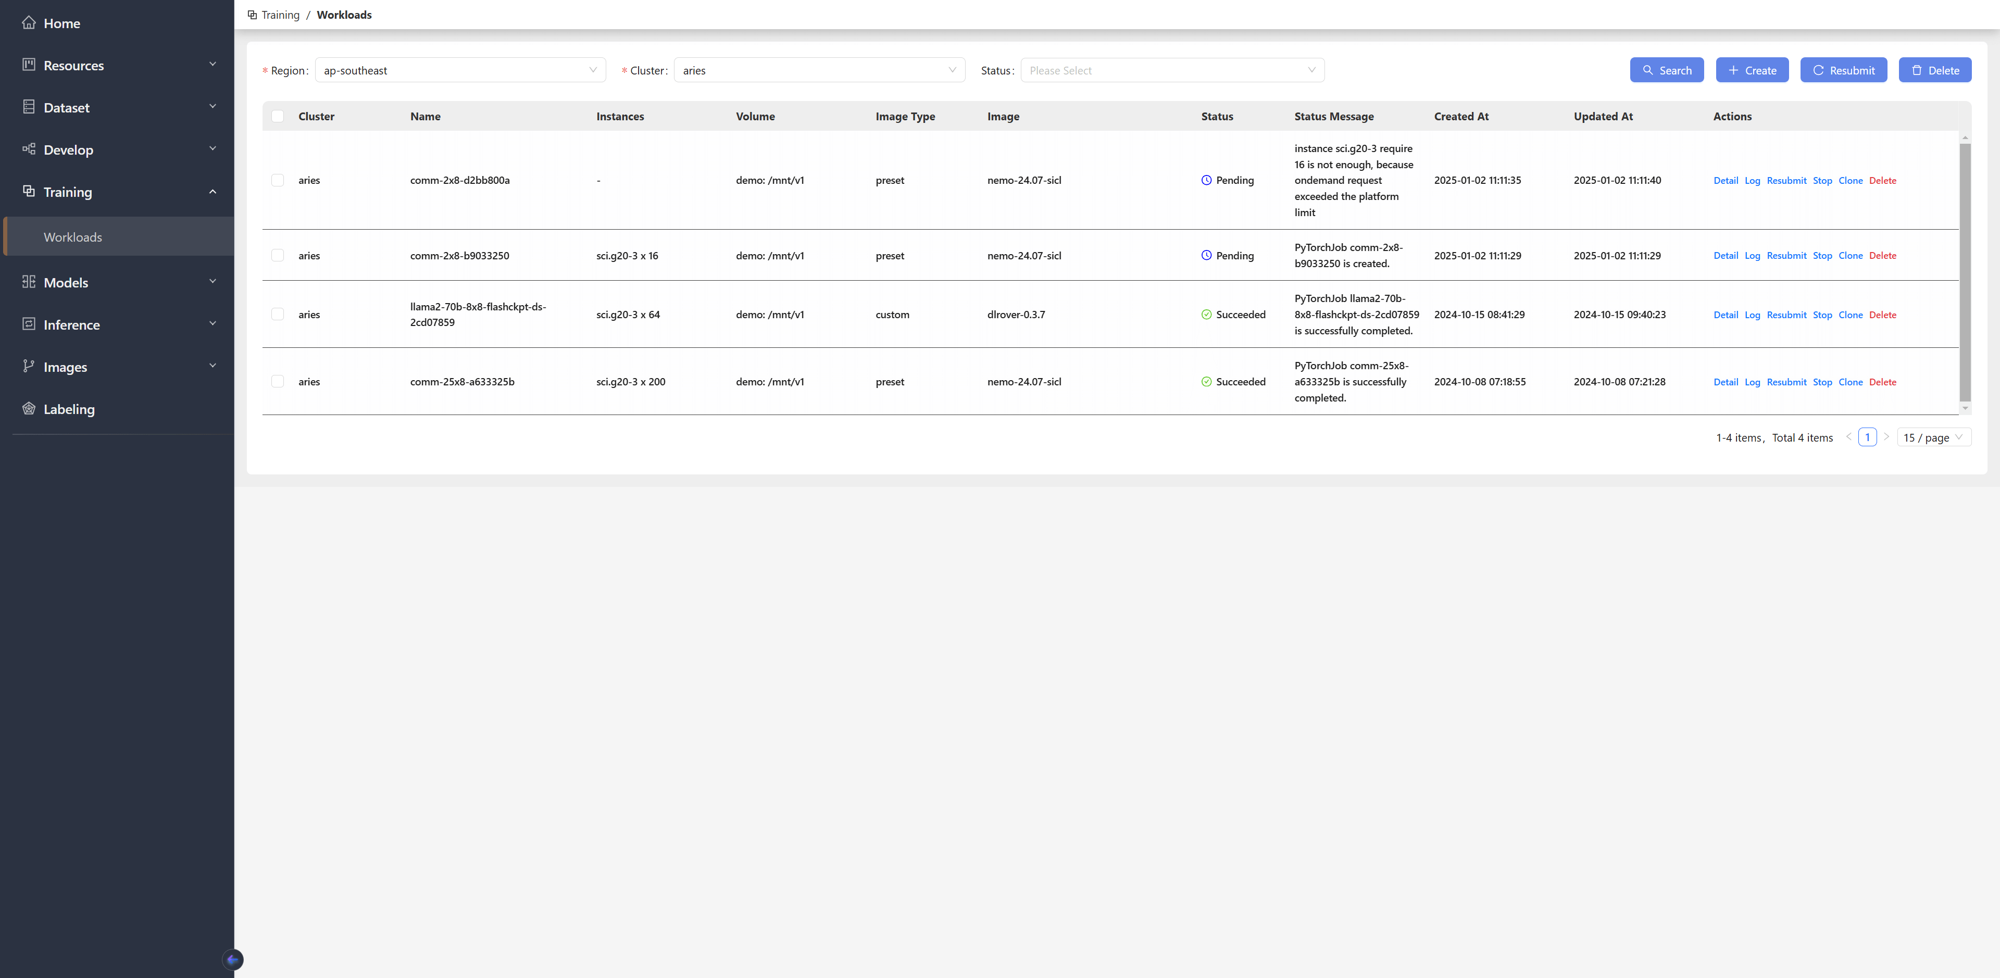
Task: Delete the comm-2x8-b9033250 workload row
Action: 1882,255
